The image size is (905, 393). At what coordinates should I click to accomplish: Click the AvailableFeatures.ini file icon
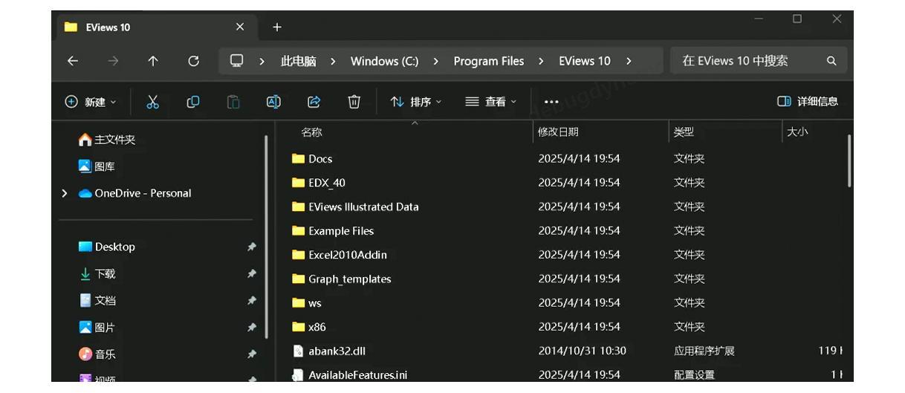click(298, 375)
